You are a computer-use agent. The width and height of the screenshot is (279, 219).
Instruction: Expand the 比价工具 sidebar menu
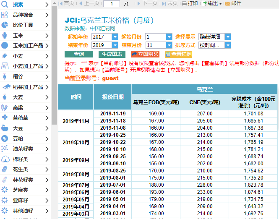(x=47, y=25)
